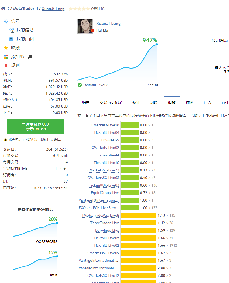Viewport: 229px width, 283px height.
Task: Open the XuanJi Long signal title link
Action: [x=108, y=24]
